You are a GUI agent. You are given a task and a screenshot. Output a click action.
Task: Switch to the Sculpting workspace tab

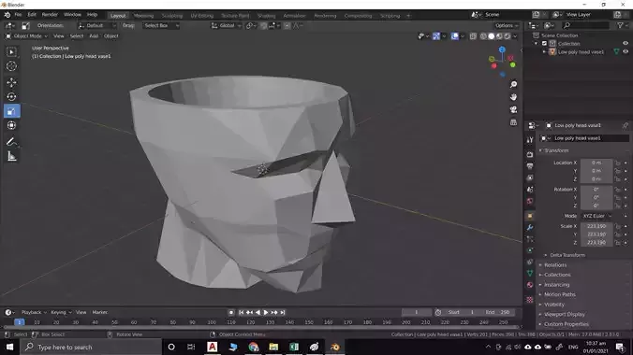pos(172,16)
